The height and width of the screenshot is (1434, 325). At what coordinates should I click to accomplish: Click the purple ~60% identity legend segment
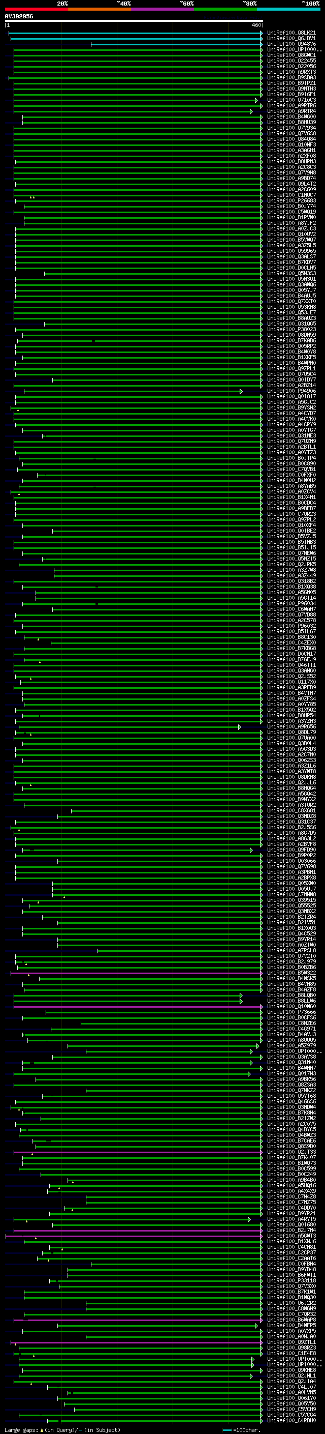(x=163, y=9)
